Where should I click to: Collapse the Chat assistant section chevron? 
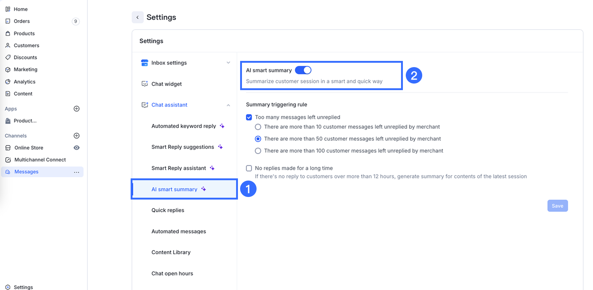(228, 105)
